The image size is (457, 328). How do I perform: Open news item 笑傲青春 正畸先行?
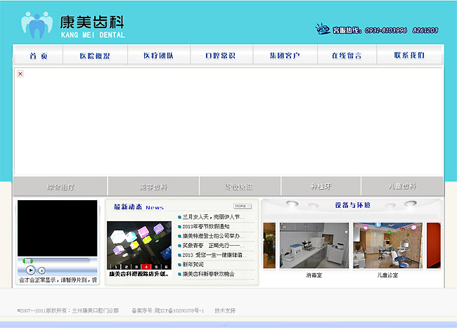[213, 246]
